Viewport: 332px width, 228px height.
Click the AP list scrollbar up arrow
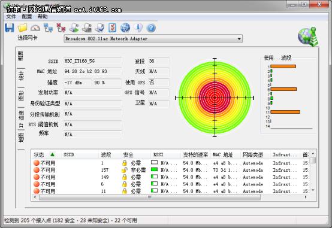(313, 154)
